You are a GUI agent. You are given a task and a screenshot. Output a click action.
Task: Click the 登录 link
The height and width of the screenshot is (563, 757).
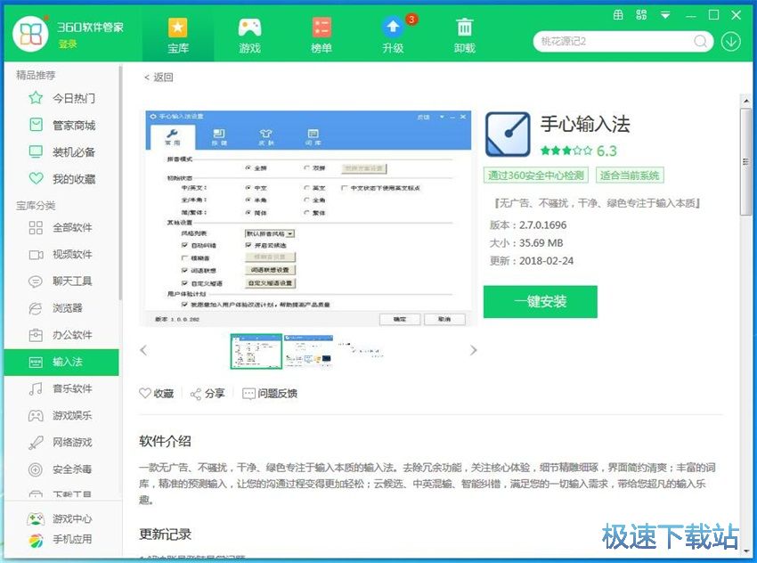pyautogui.click(x=68, y=44)
